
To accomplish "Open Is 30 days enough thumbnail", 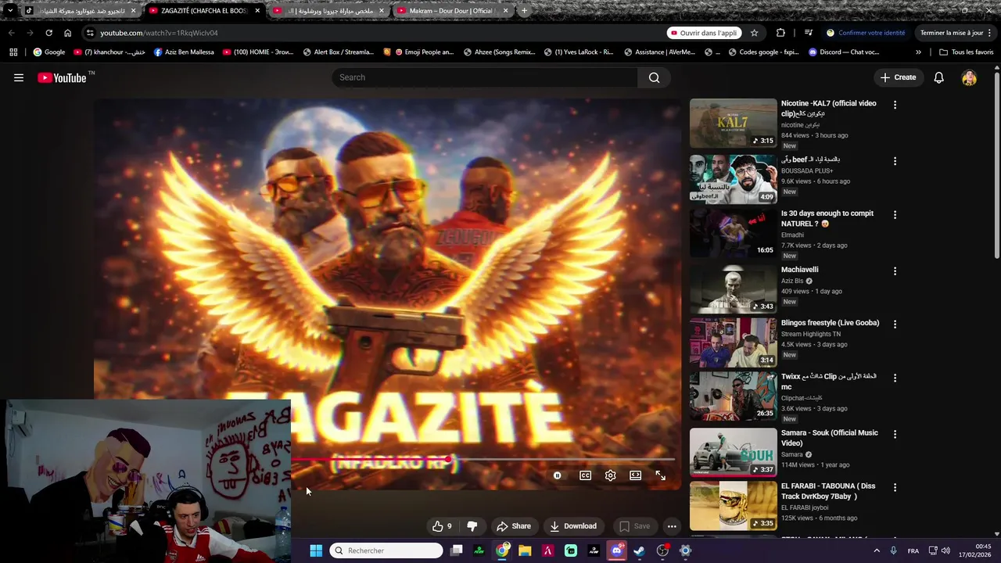I will [x=733, y=233].
